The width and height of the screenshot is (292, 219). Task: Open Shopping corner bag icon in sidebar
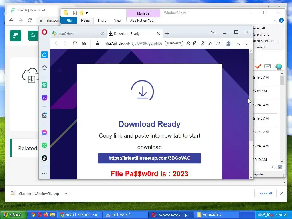click(x=44, y=115)
